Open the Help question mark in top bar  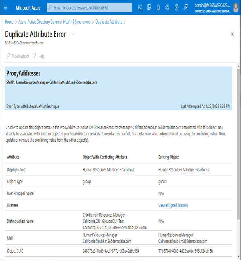[176, 7]
